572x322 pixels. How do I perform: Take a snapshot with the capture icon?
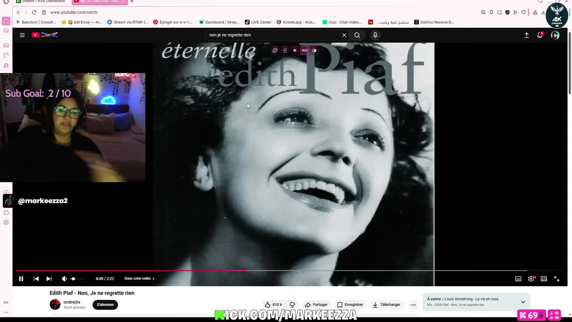(499, 13)
